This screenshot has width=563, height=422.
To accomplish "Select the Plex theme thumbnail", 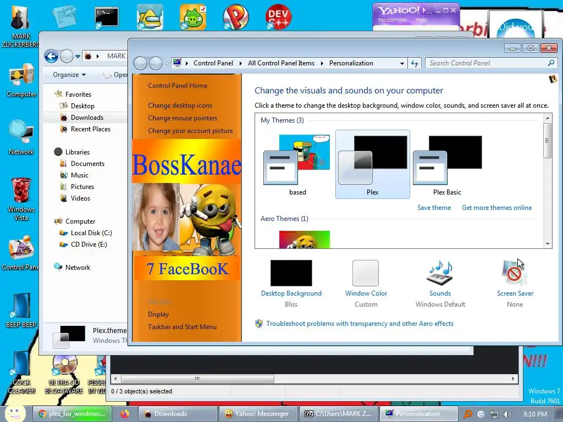I will point(372,164).
